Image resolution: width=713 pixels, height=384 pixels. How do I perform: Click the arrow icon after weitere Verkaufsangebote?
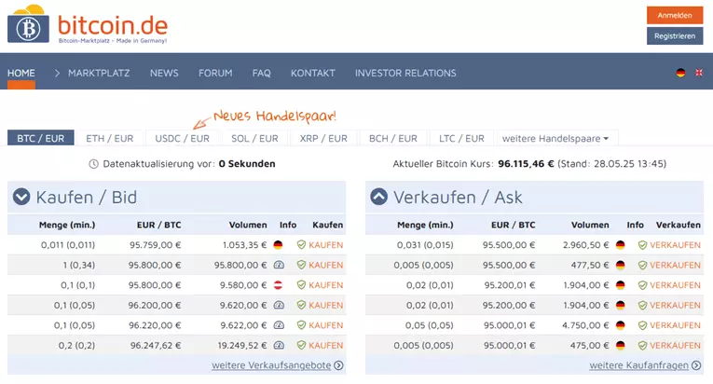click(338, 365)
